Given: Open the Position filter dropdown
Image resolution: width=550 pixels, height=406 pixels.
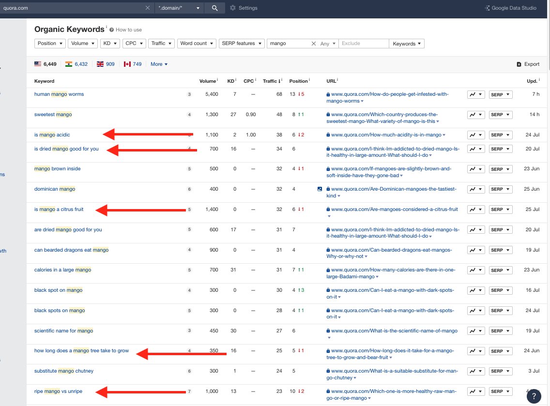Looking at the screenshot, I should (x=50, y=44).
